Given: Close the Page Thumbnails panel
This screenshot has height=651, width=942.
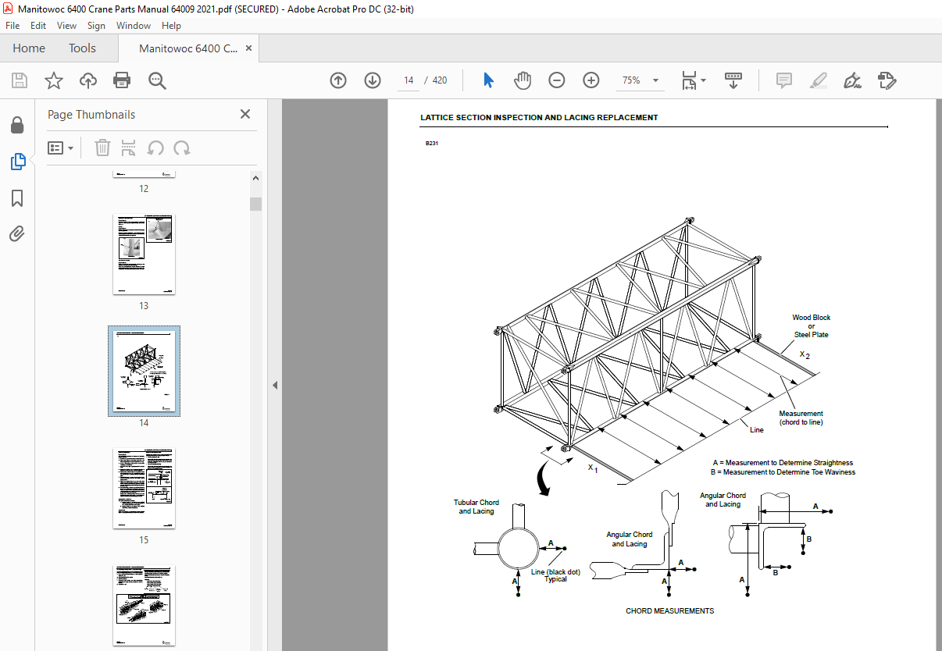Looking at the screenshot, I should (245, 114).
